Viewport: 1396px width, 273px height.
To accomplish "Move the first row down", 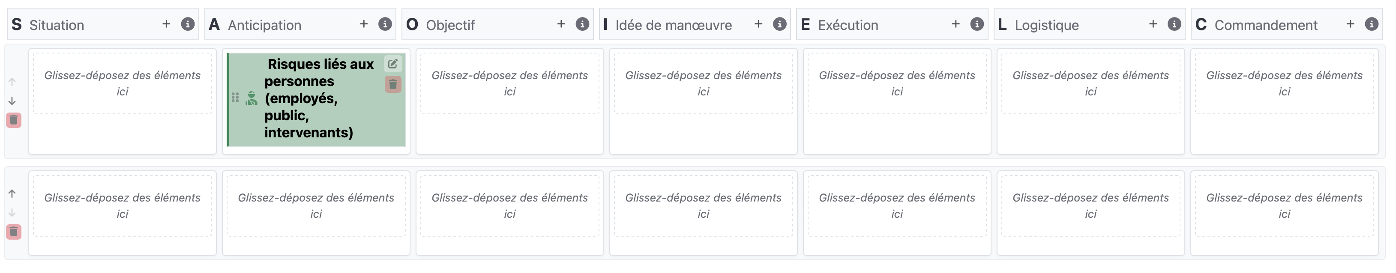I will (x=12, y=101).
